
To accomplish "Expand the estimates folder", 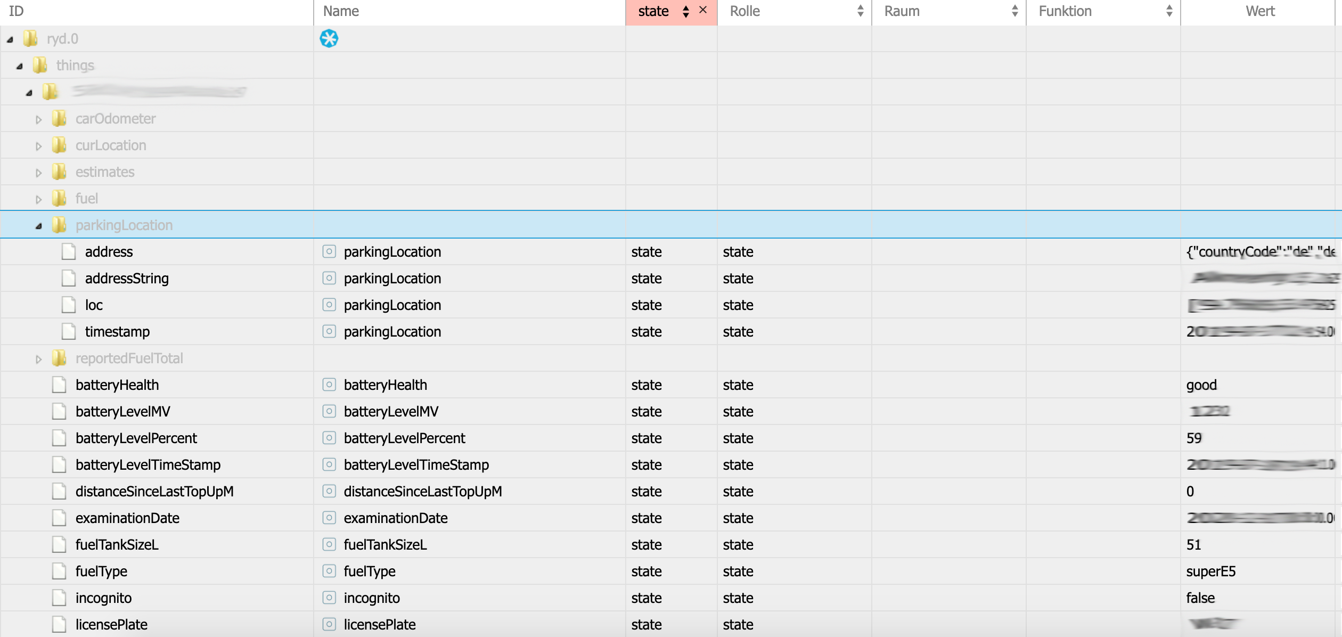I will 38,173.
